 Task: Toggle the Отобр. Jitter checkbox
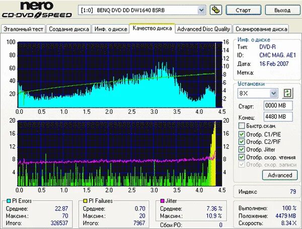(x=241, y=149)
